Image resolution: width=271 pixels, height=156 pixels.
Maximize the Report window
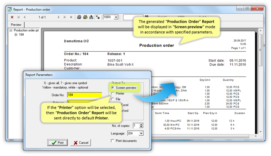[247, 8]
